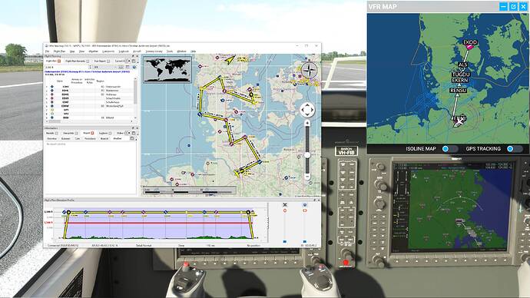Close the Flight Planning dock panel
This screenshot has height=298, width=530.
click(x=137, y=56)
